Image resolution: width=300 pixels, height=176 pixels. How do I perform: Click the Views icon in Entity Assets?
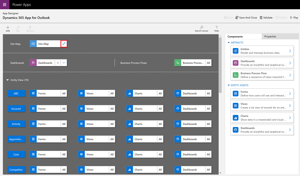pyautogui.click(x=235, y=106)
